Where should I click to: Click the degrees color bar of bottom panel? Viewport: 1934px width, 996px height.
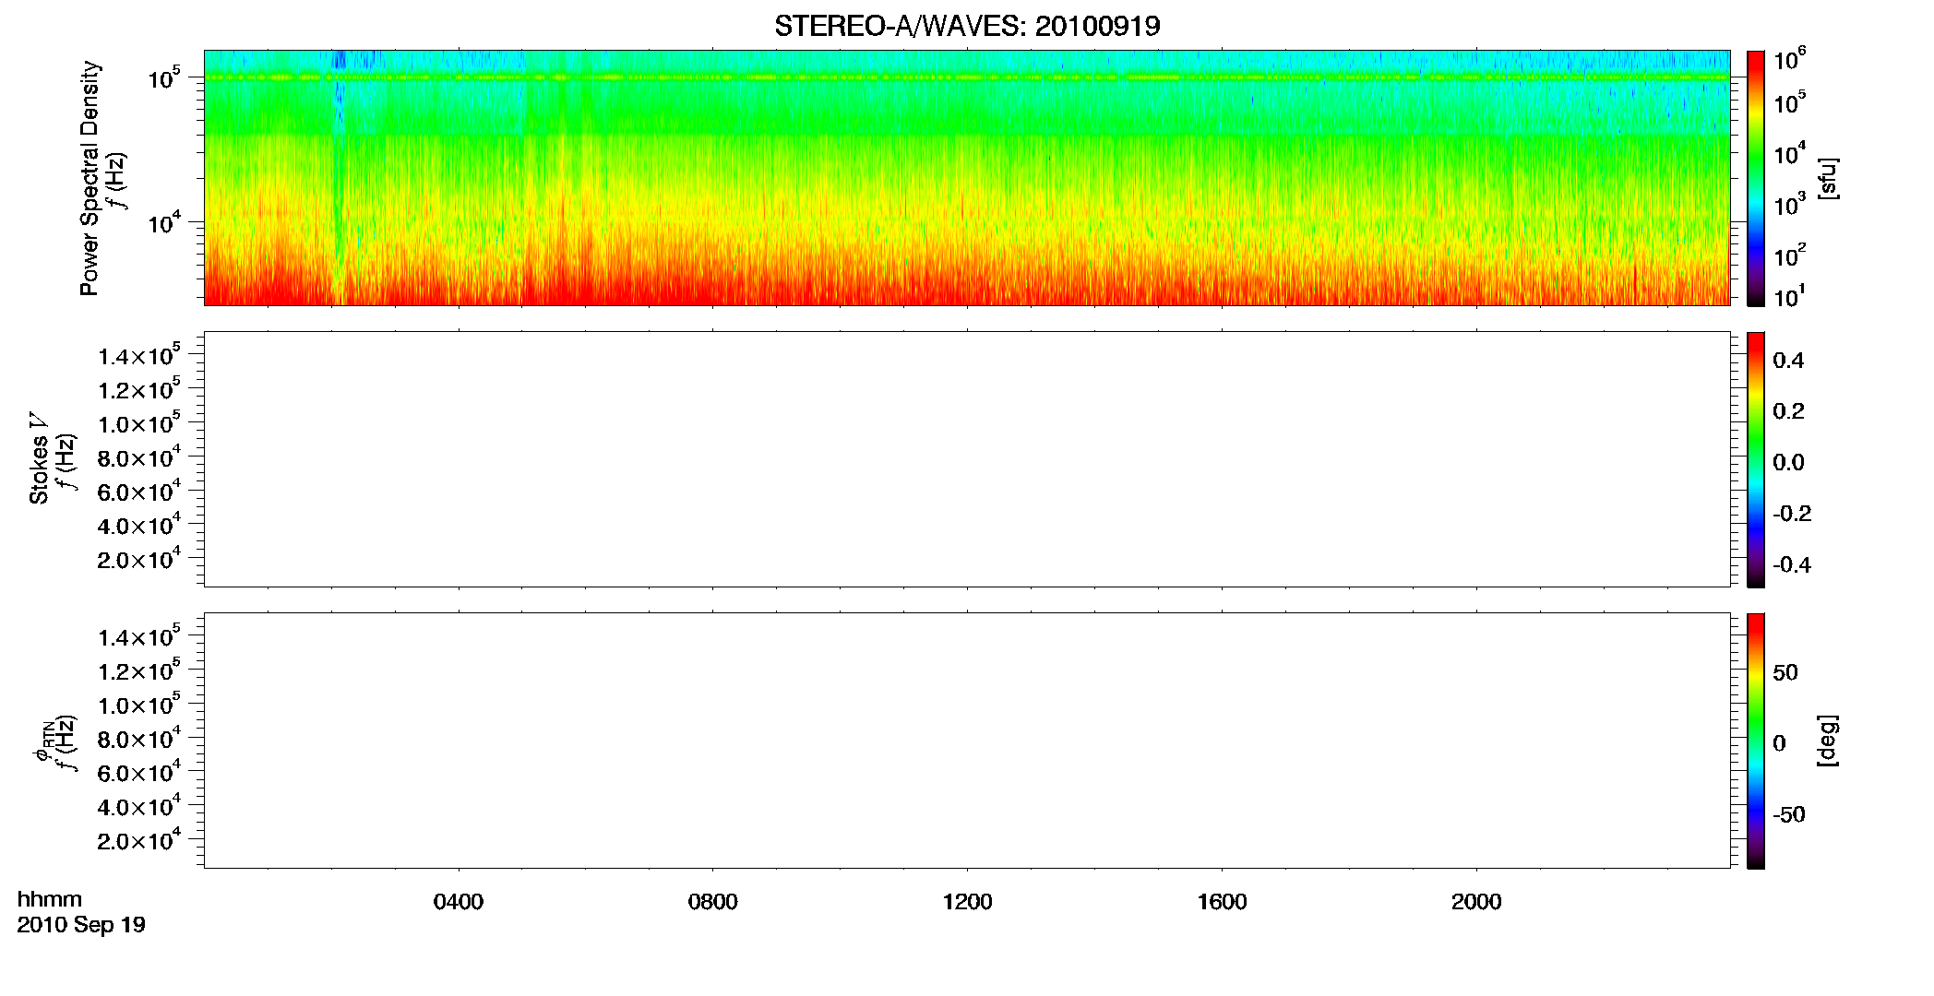coord(1756,741)
